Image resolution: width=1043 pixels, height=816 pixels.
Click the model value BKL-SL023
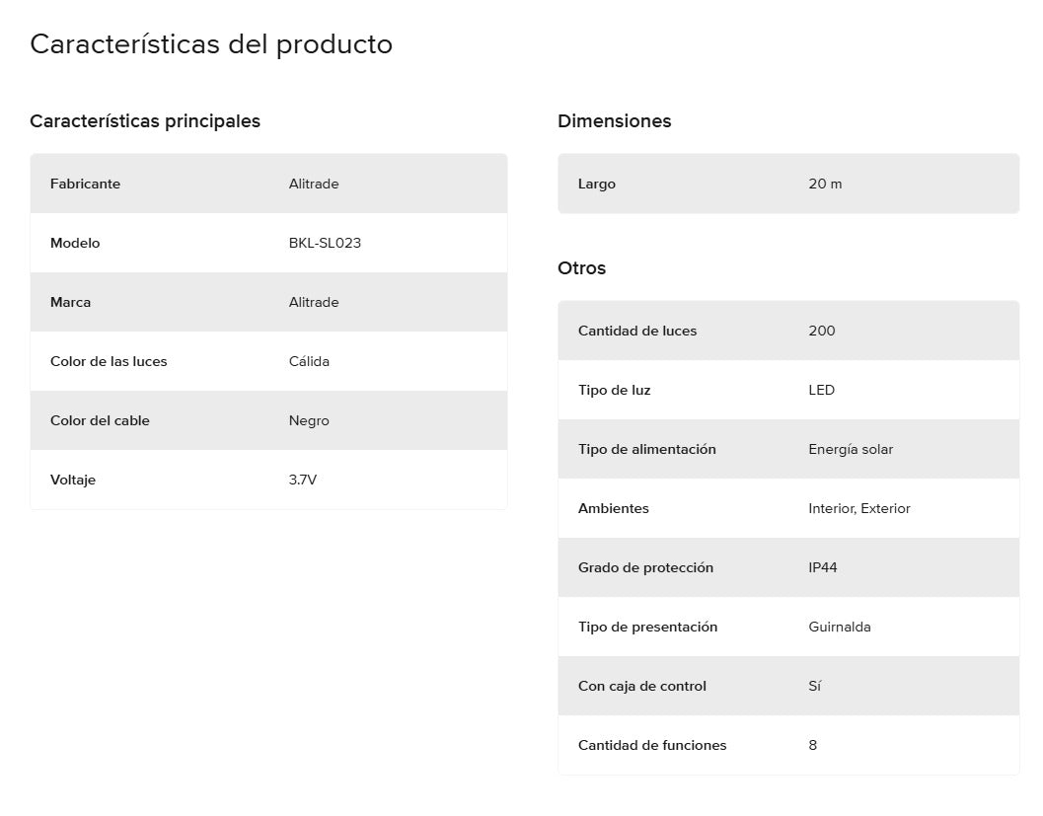tap(325, 244)
